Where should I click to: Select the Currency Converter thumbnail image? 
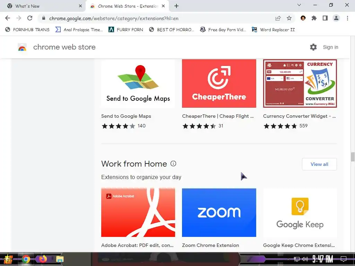tap(300, 83)
